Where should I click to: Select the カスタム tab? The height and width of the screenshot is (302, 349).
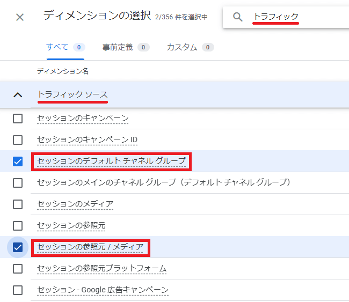pyautogui.click(x=182, y=47)
